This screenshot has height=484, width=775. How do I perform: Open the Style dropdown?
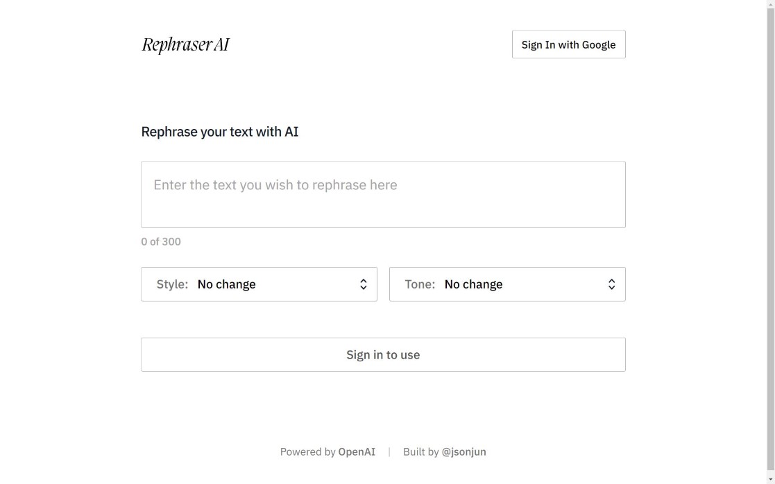coord(259,284)
